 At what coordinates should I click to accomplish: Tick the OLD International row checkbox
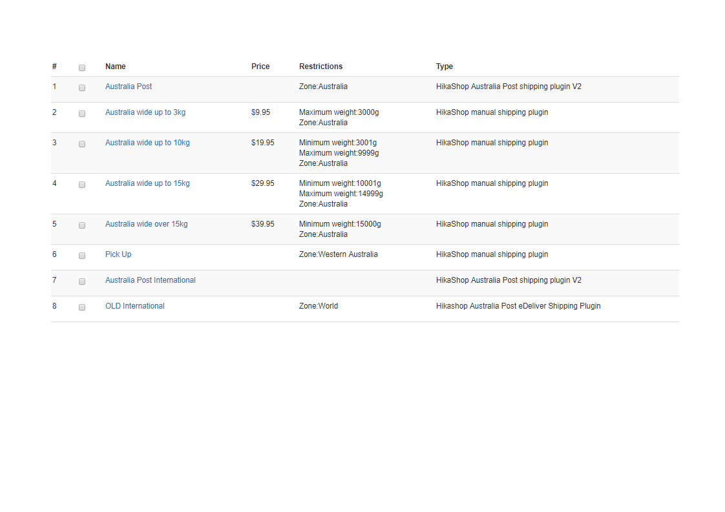pos(82,307)
